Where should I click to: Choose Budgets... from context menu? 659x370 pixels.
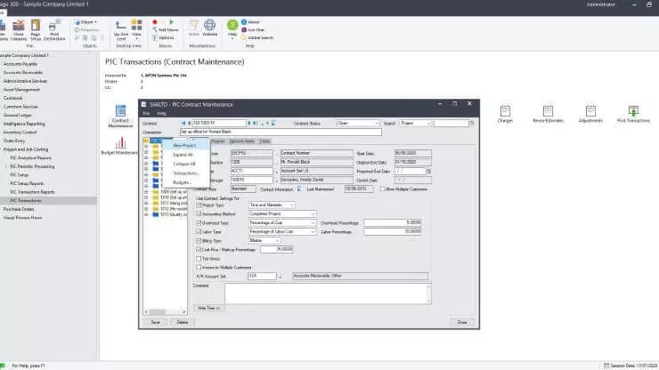tap(185, 182)
